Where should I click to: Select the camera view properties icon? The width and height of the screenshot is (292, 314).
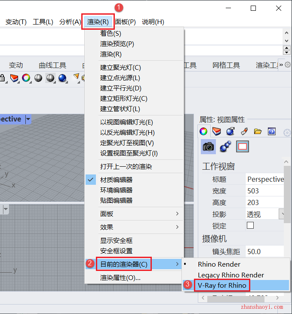(208, 146)
